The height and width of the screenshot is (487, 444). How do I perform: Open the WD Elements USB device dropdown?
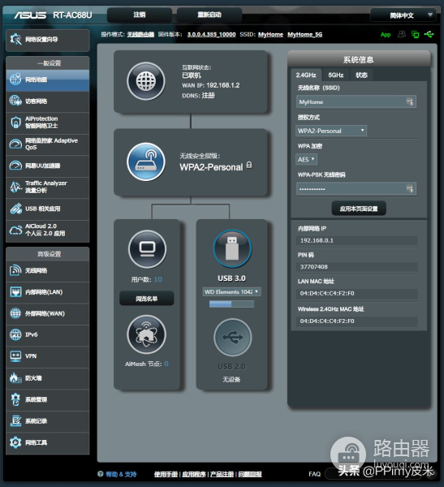tap(232, 291)
